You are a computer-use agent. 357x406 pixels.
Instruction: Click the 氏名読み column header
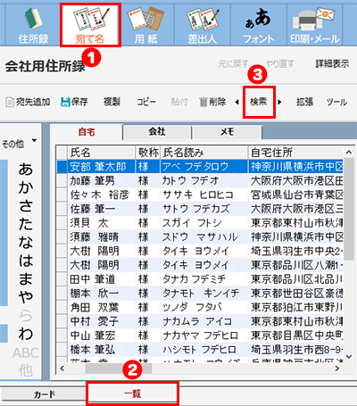tap(204, 153)
